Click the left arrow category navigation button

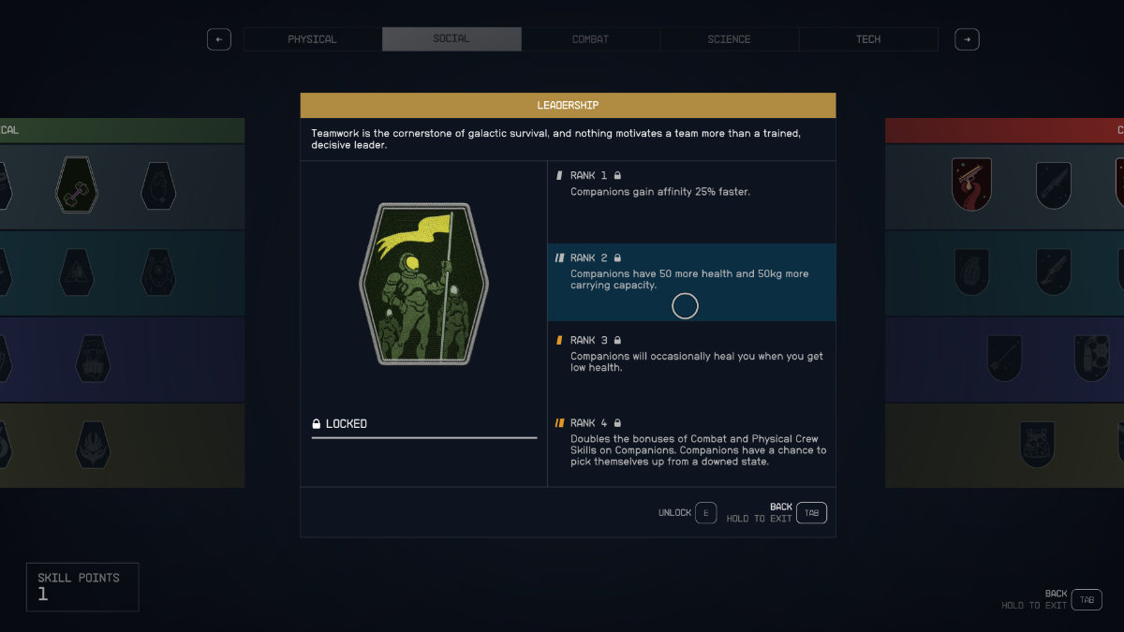pos(219,39)
